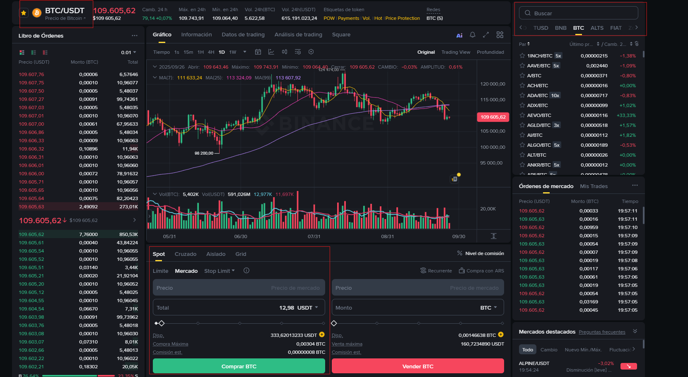
Task: Open the calendar date-jump icon on the chart toolbar
Action: click(x=258, y=52)
